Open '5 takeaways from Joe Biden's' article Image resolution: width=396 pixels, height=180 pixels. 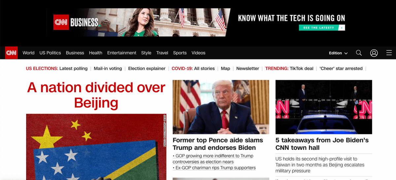pos(322,144)
